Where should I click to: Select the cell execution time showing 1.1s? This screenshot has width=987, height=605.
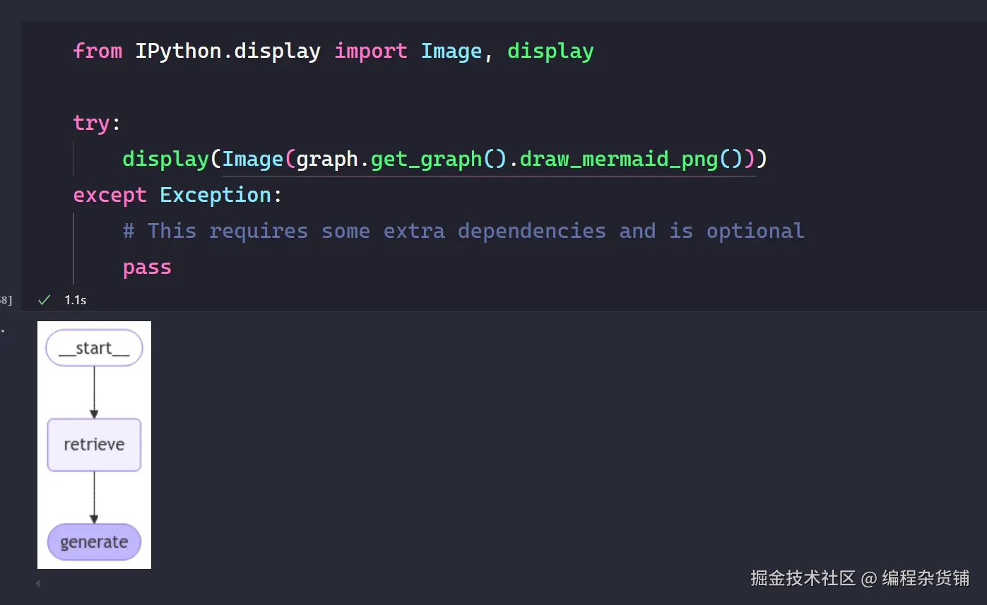click(75, 299)
